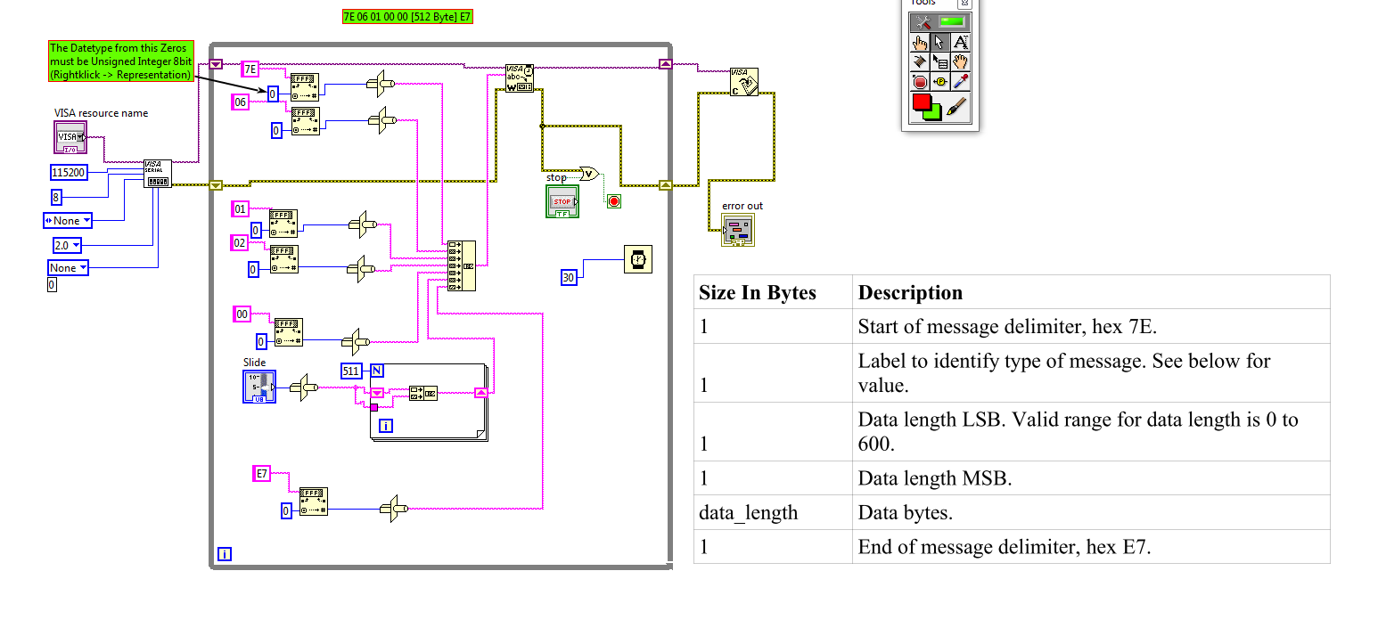The width and height of the screenshot is (1378, 620).
Task: Click the 06 string constant
Action: coord(240,102)
